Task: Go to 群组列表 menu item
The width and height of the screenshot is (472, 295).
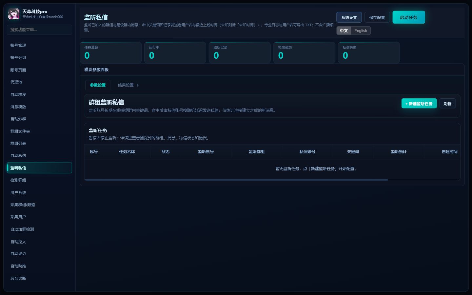Action: pos(39,143)
